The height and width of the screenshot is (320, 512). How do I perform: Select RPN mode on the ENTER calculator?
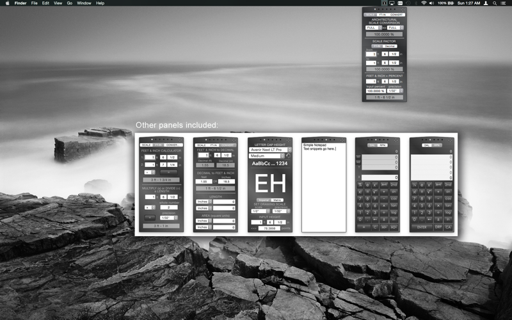coord(437,145)
